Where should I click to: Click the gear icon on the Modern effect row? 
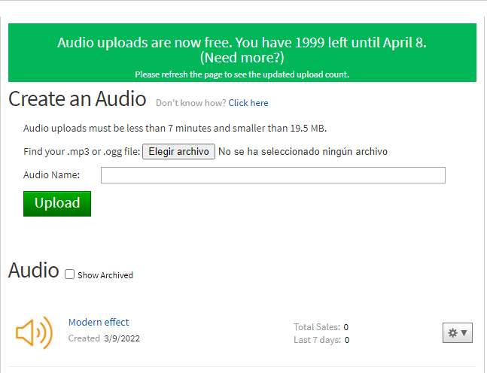(x=452, y=332)
